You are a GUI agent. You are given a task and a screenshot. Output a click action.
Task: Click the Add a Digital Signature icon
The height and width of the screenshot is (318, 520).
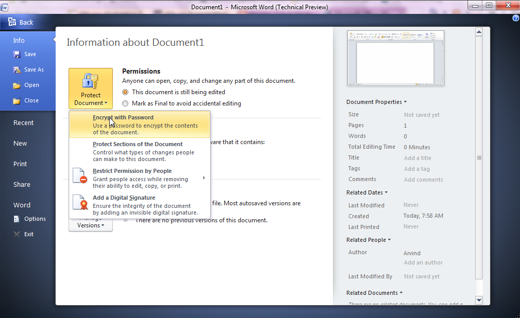point(80,203)
